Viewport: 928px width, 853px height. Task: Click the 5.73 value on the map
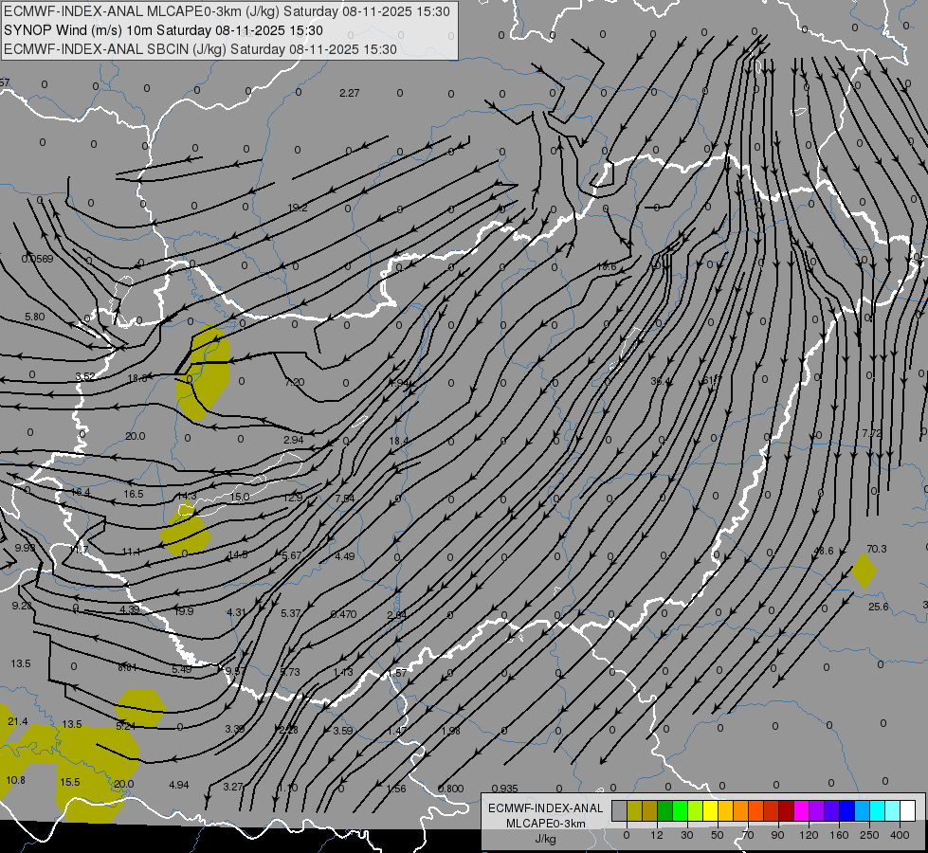coord(290,672)
